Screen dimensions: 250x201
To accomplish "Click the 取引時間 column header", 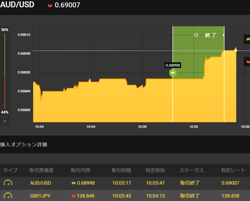I will 121,170.
